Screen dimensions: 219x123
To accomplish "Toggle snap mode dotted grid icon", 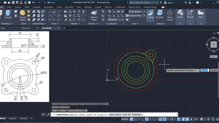I will pos(136,119).
